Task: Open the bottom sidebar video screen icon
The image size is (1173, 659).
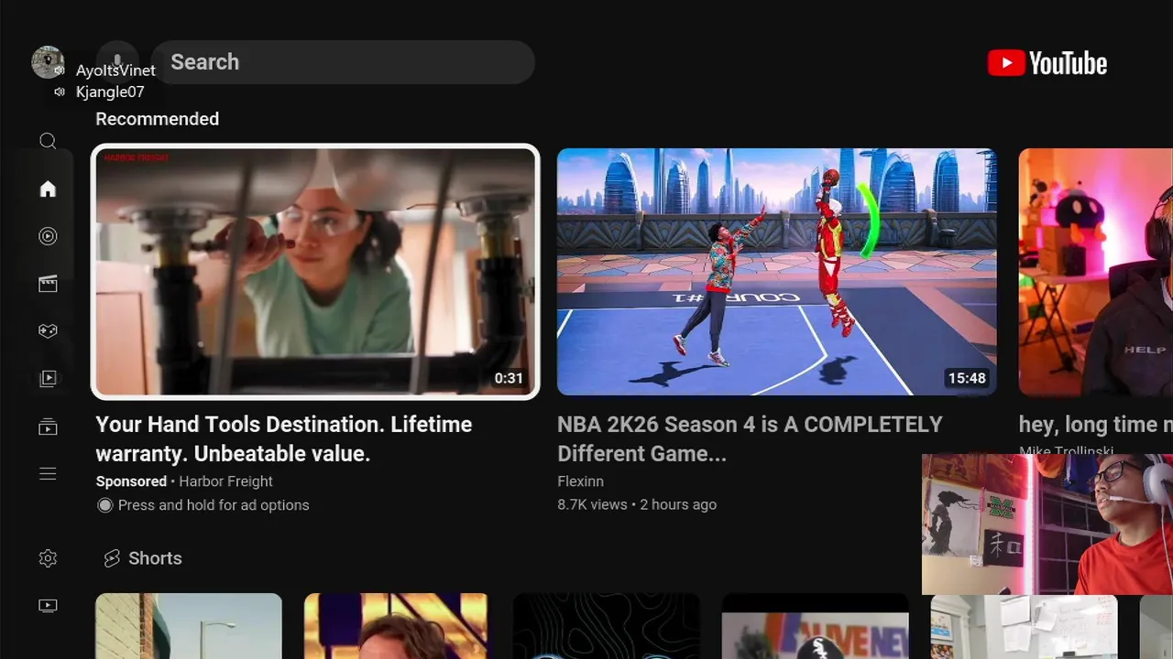Action: pyautogui.click(x=48, y=605)
